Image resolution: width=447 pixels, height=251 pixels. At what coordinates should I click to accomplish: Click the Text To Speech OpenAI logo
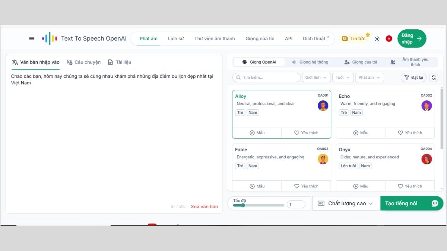(84, 38)
